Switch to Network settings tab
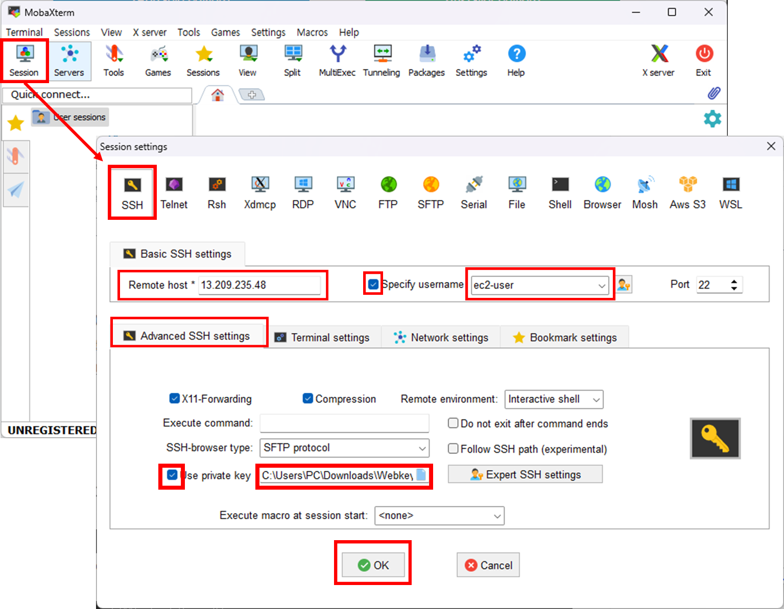The width and height of the screenshot is (784, 609). tap(441, 338)
